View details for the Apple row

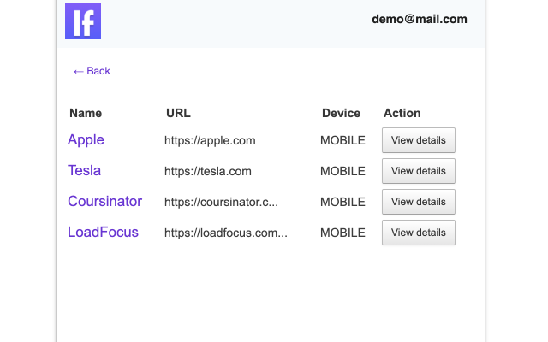(x=419, y=140)
